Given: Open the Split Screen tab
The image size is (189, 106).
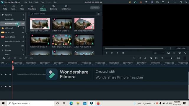Looking at the screenshot, I should point(66,8).
